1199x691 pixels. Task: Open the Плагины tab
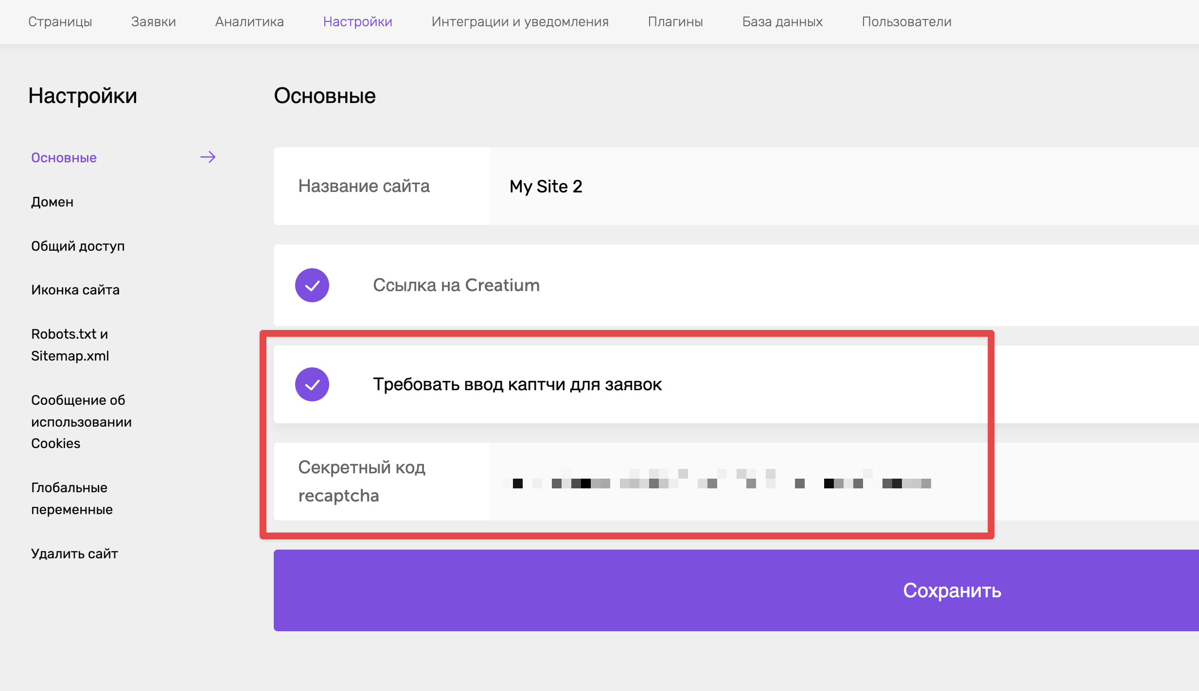click(x=675, y=22)
